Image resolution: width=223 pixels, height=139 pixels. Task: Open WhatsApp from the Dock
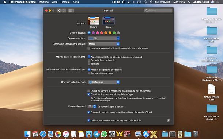[x=104, y=134]
